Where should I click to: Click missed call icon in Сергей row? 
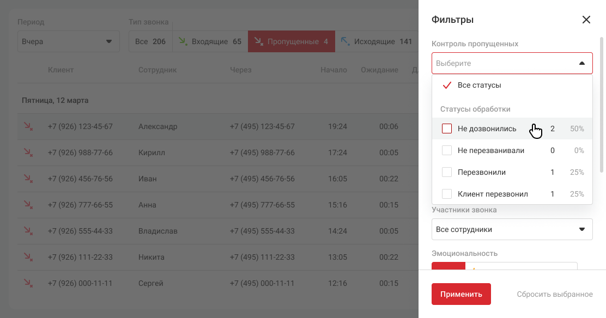[28, 283]
